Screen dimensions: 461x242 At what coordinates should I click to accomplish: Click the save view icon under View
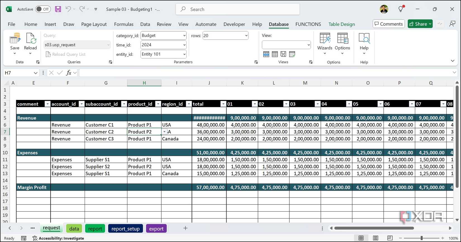tap(283, 54)
